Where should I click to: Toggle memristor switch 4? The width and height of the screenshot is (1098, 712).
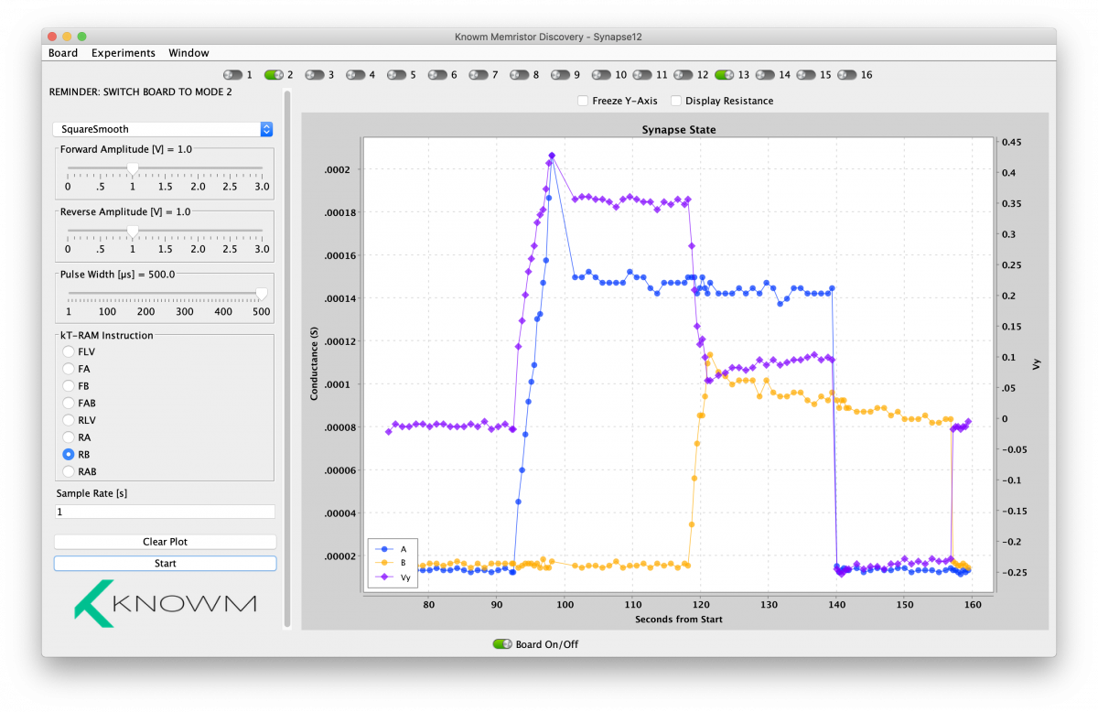[356, 74]
